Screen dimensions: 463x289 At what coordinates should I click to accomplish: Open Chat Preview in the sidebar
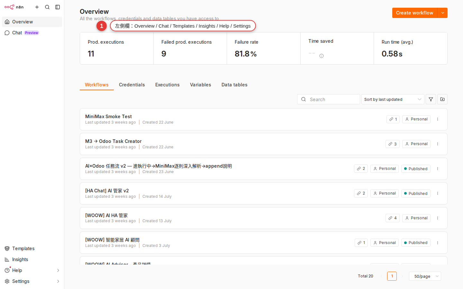coord(32,33)
